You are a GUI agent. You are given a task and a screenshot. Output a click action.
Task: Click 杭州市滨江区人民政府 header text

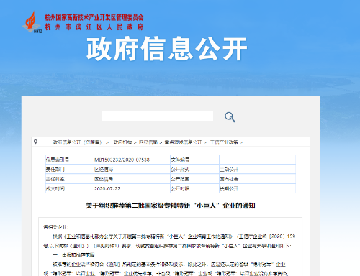point(94,27)
